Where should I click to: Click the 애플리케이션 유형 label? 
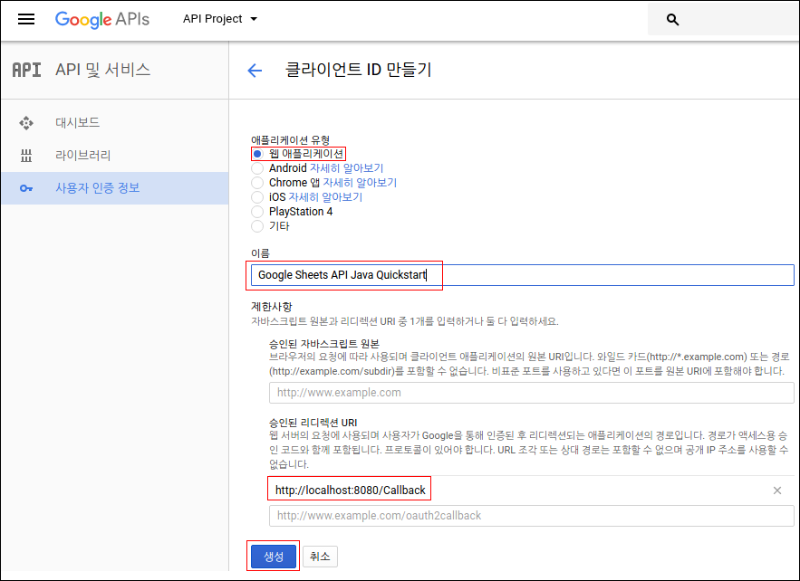pos(290,139)
